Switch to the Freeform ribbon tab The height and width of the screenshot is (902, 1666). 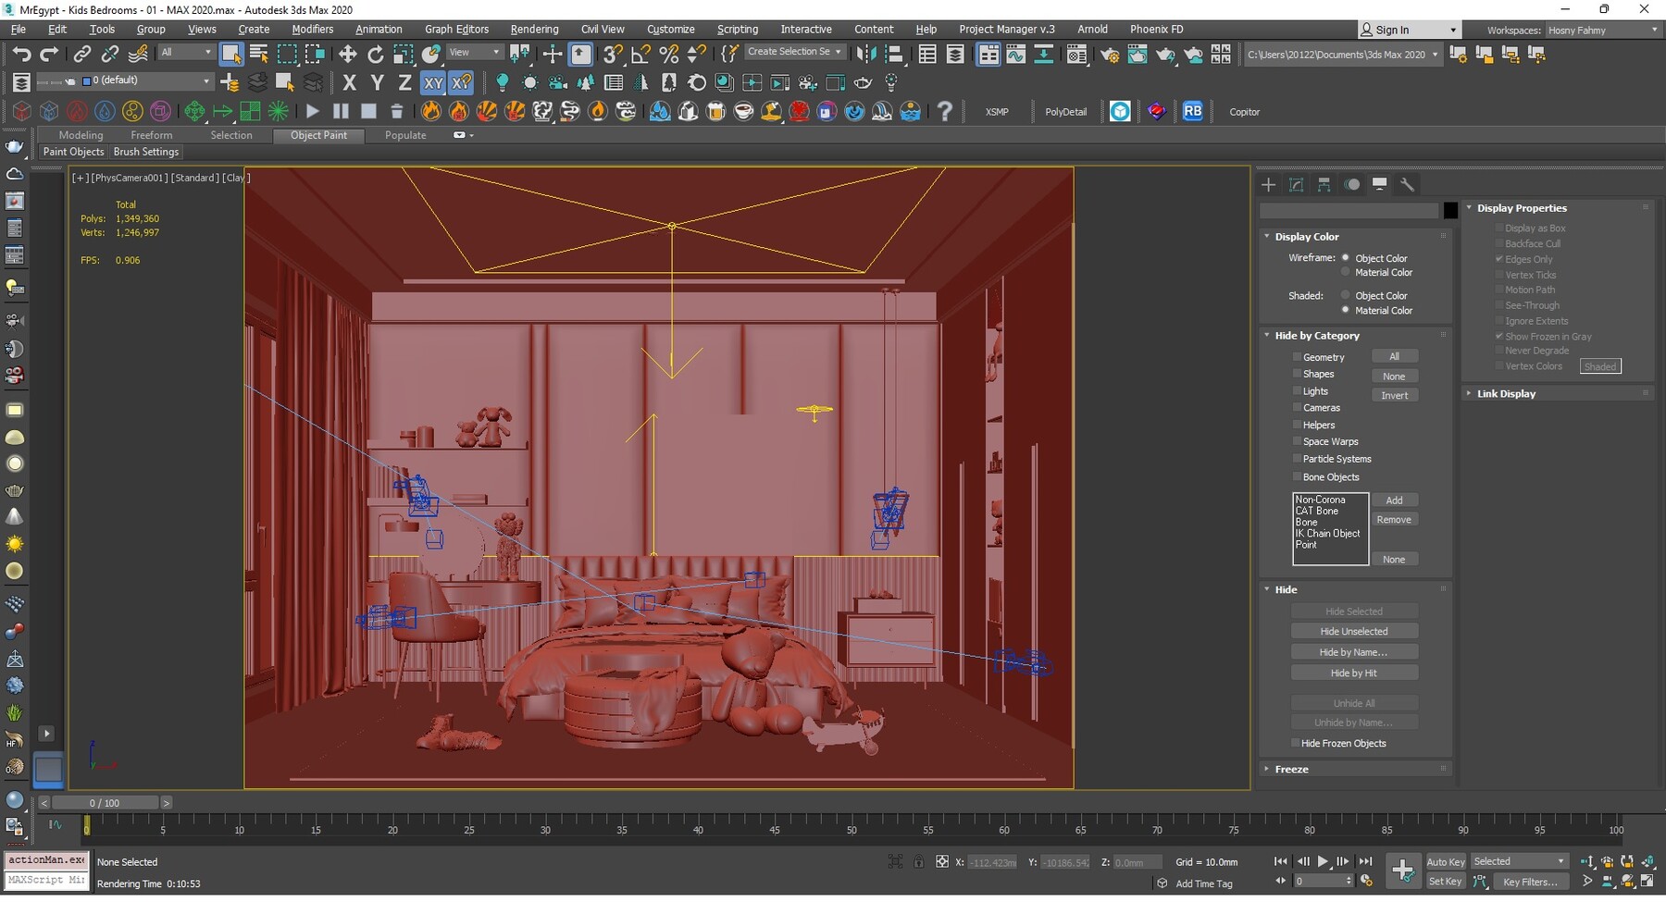coord(152,135)
